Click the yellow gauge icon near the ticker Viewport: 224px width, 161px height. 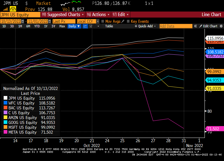(13, 9)
